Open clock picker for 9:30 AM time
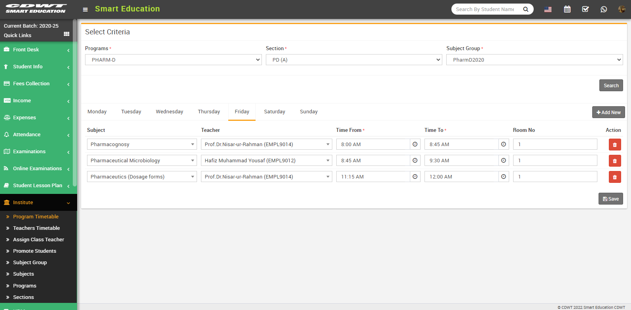Viewport: 631px width, 310px height. (x=504, y=160)
